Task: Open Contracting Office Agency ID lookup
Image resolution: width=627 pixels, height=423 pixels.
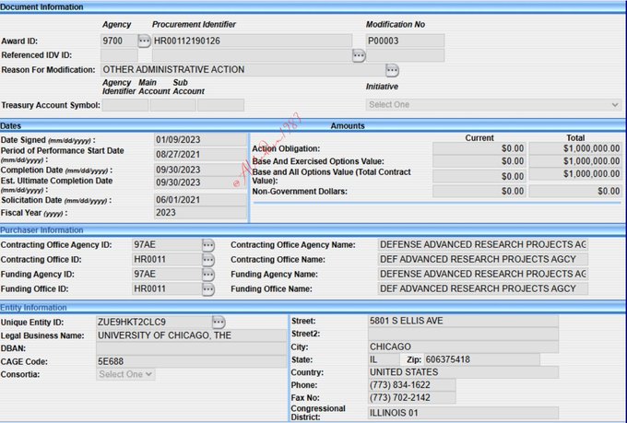Action: (x=208, y=245)
